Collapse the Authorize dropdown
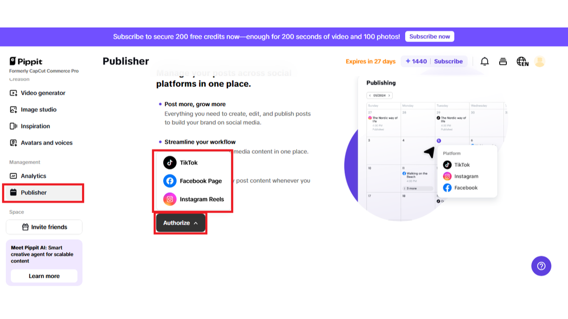 pos(181,223)
